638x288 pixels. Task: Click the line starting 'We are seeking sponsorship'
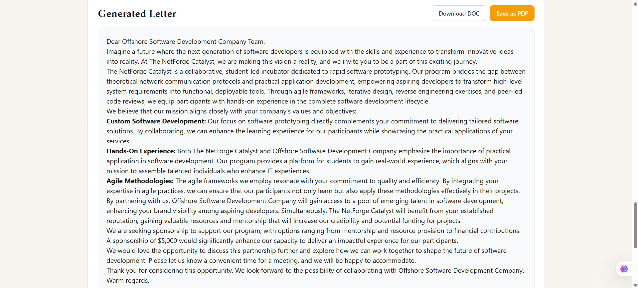pyautogui.click(x=313, y=231)
